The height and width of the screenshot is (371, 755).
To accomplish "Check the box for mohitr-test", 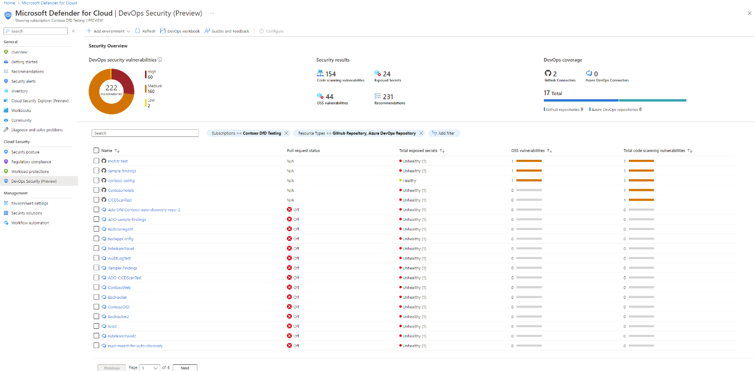I will pyautogui.click(x=96, y=161).
